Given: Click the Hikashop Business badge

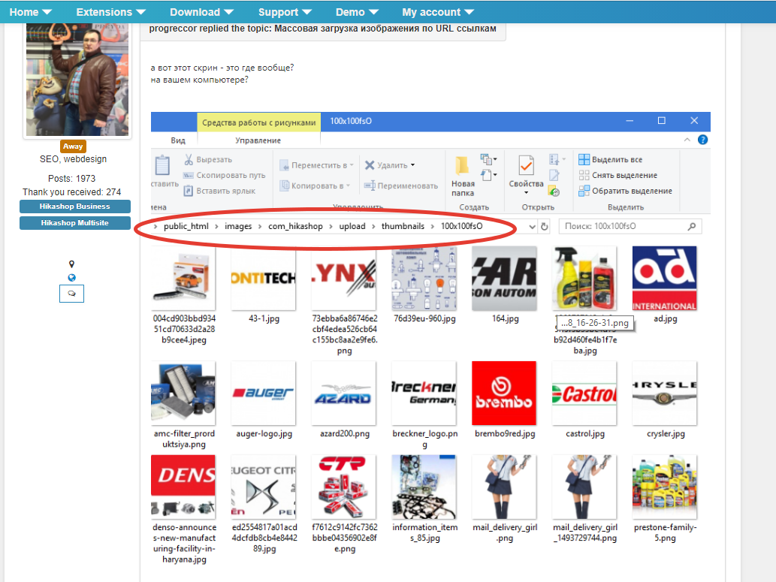Looking at the screenshot, I should [74, 207].
